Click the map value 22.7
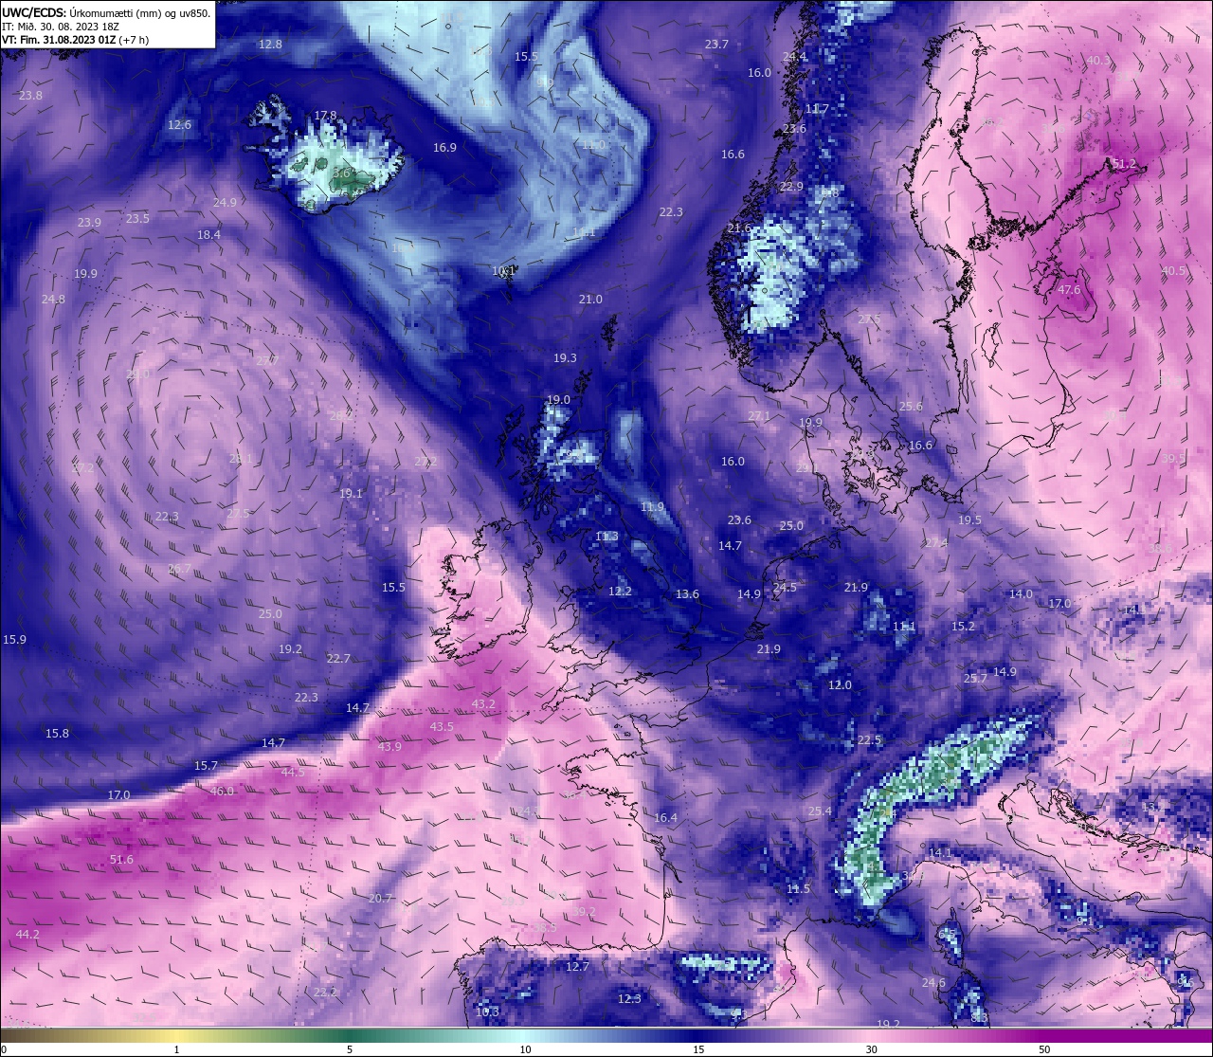This screenshot has height=1057, width=1213. point(338,659)
